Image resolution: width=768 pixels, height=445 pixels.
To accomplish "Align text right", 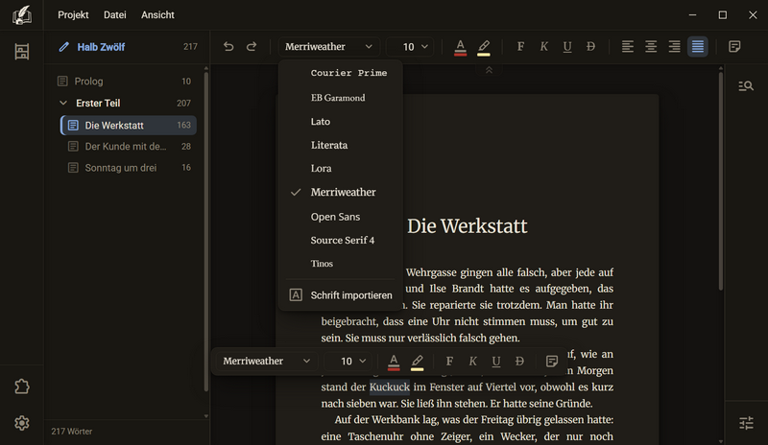I will [x=675, y=46].
